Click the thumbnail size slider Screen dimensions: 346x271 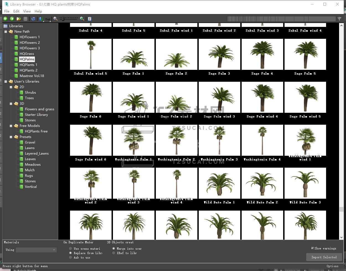(x=69, y=19)
